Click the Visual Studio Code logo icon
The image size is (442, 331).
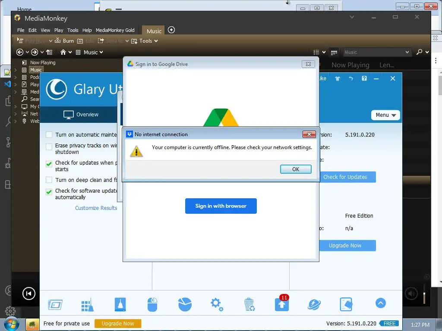coord(7,84)
